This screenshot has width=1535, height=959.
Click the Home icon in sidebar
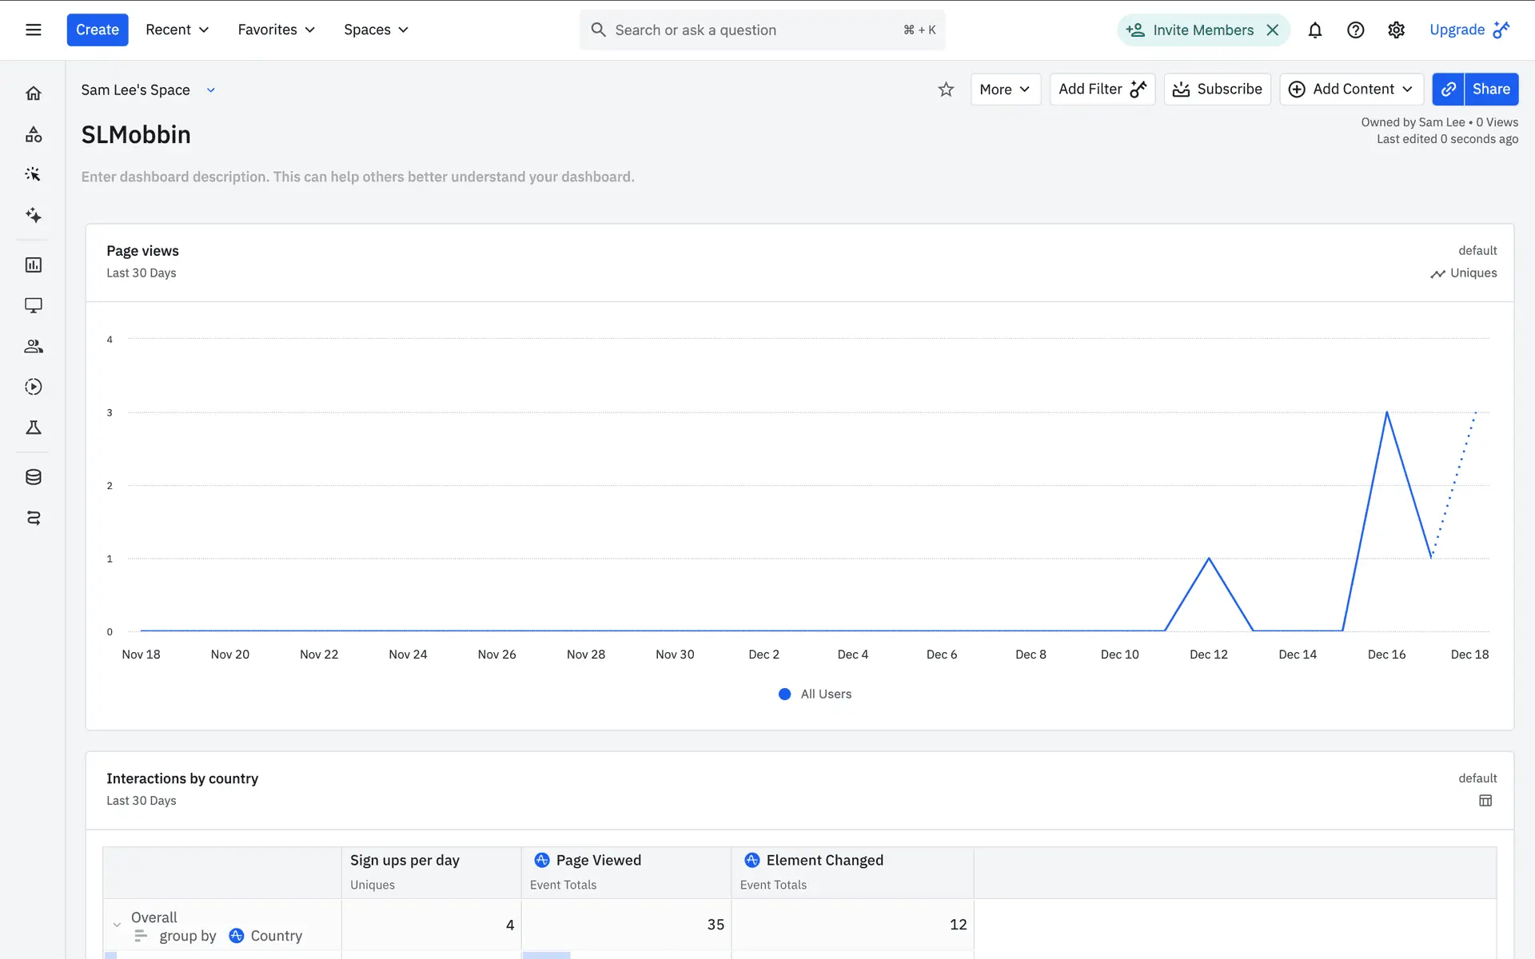click(x=33, y=94)
